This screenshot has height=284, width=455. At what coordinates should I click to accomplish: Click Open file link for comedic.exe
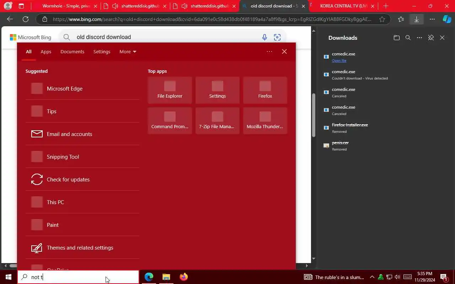click(339, 61)
